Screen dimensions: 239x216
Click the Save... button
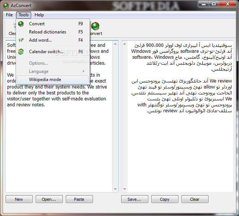click(135, 199)
